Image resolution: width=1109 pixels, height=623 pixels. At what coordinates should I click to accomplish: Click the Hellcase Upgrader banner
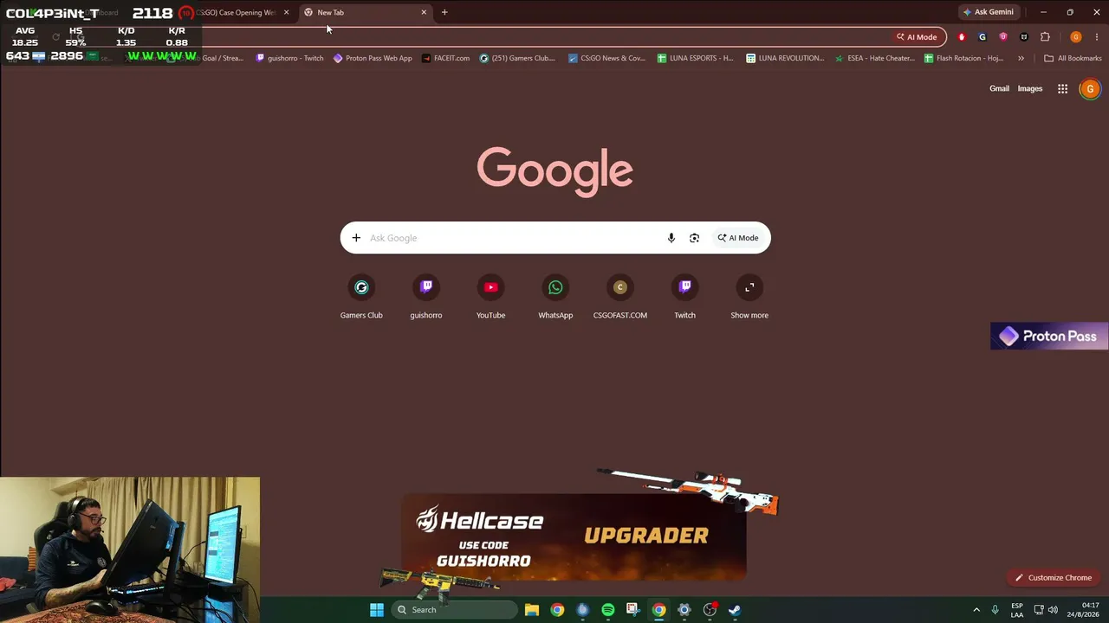coord(574,536)
